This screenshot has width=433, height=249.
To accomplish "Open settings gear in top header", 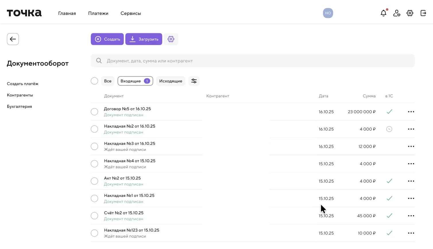I will point(410,13).
